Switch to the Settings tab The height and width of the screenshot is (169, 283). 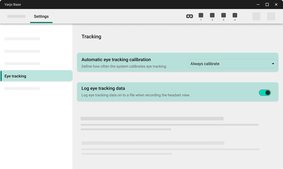click(x=41, y=17)
